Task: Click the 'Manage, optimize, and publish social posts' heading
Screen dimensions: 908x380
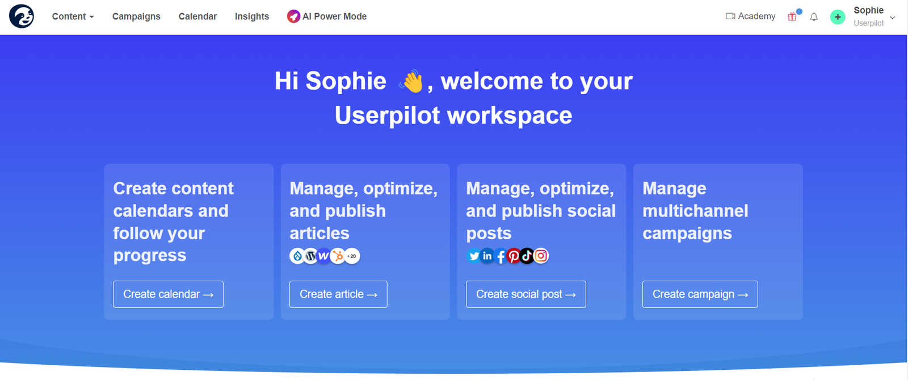Action: [541, 210]
